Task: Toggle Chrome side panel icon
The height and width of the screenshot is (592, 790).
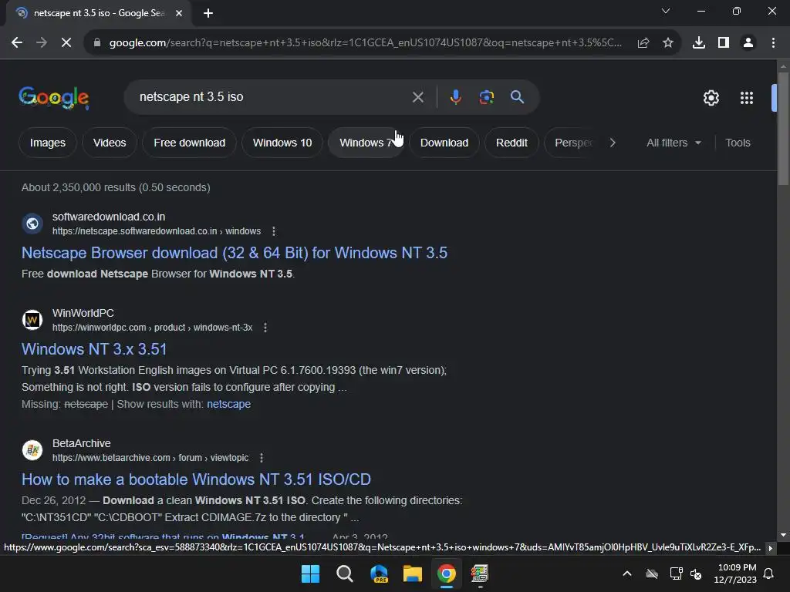Action: click(x=724, y=43)
